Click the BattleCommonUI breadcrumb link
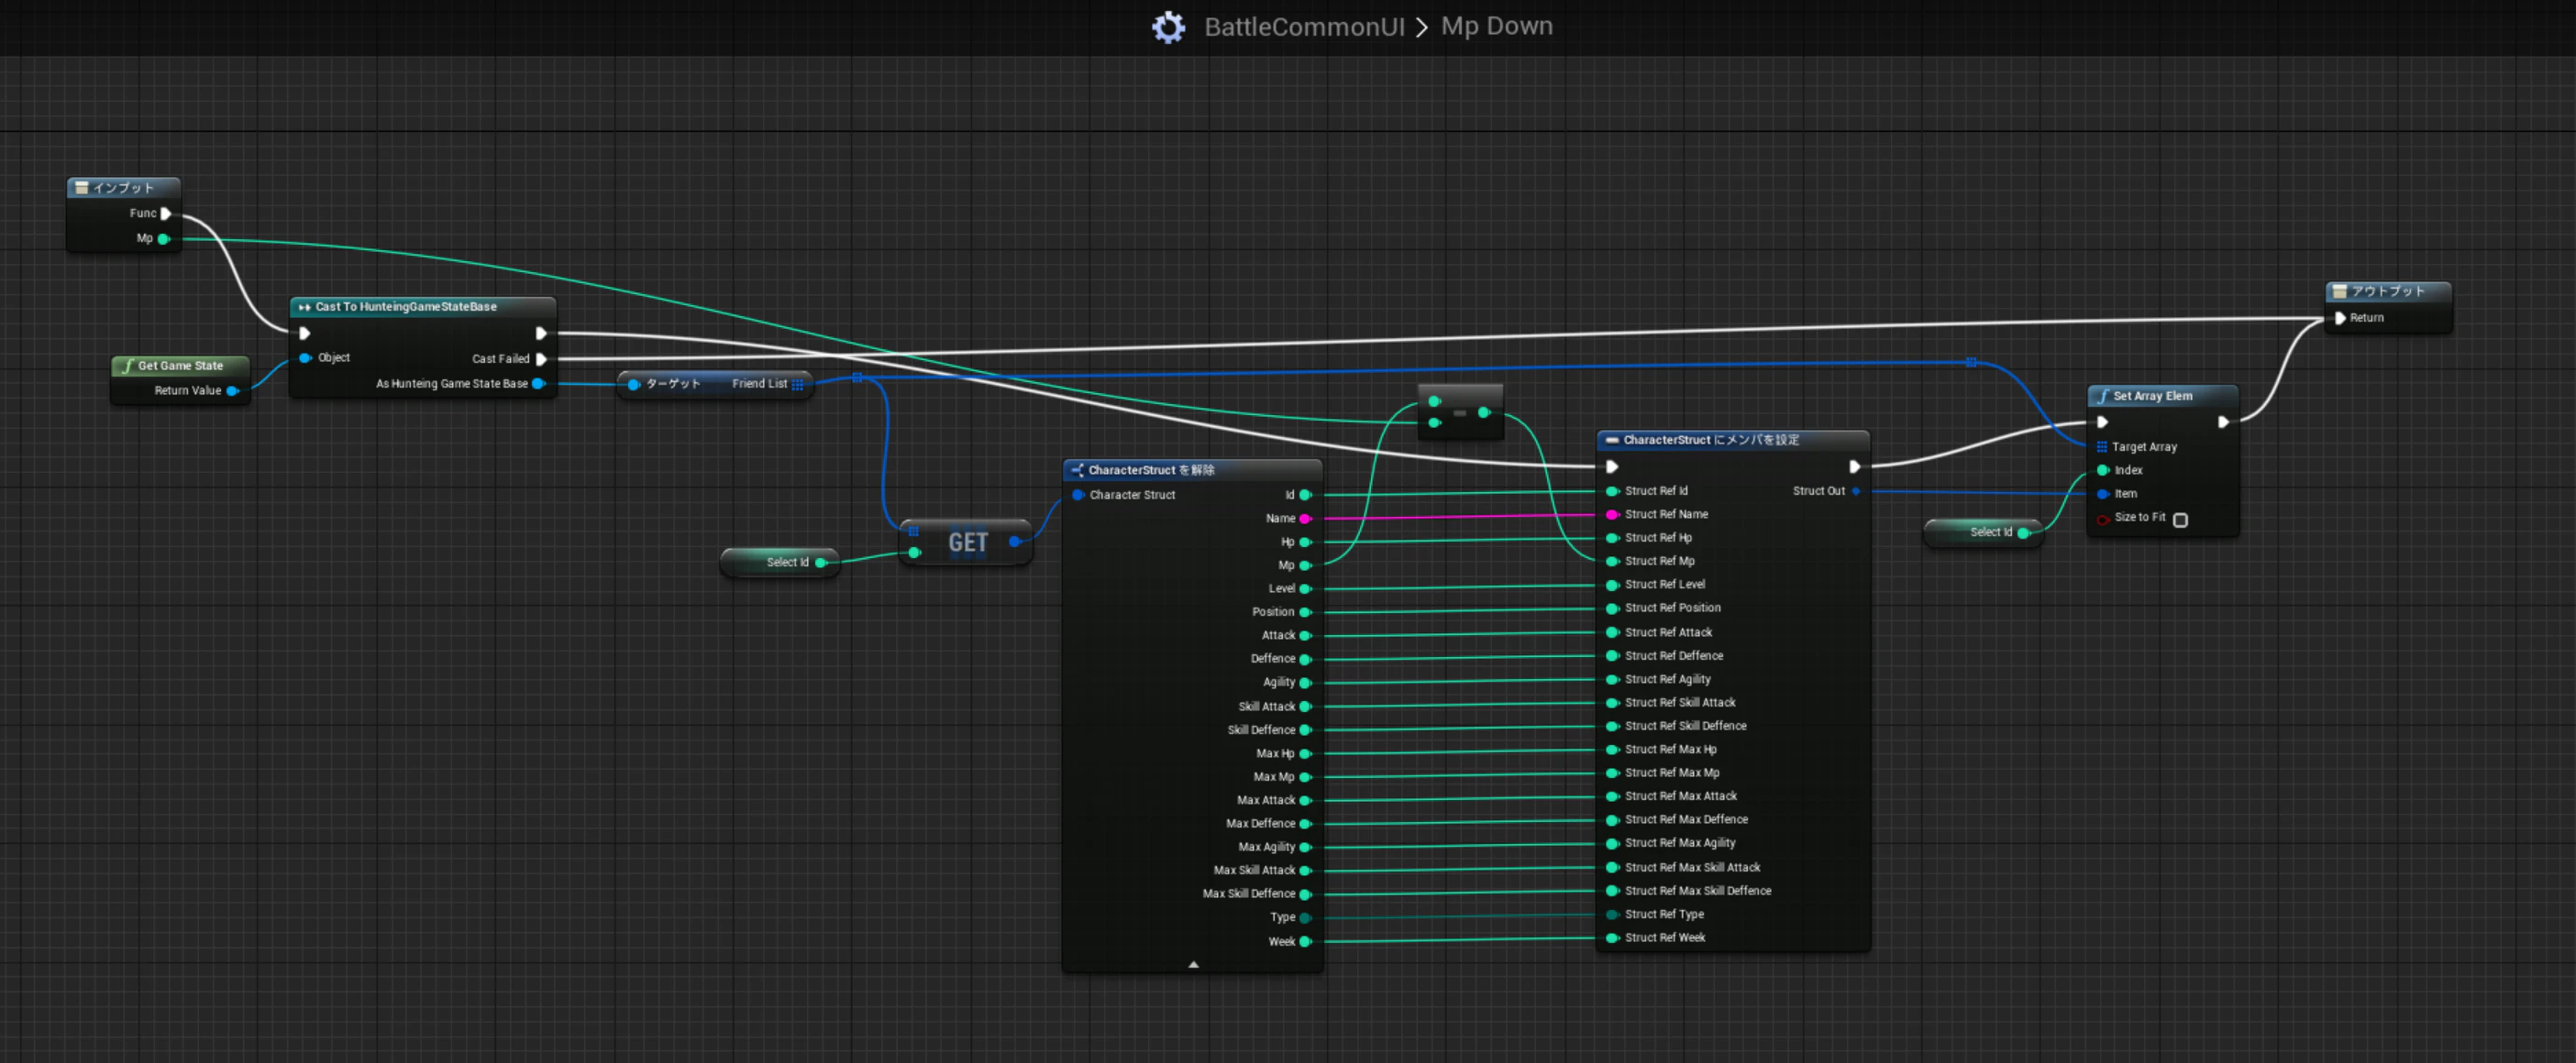The width and height of the screenshot is (2576, 1063). click(1304, 27)
